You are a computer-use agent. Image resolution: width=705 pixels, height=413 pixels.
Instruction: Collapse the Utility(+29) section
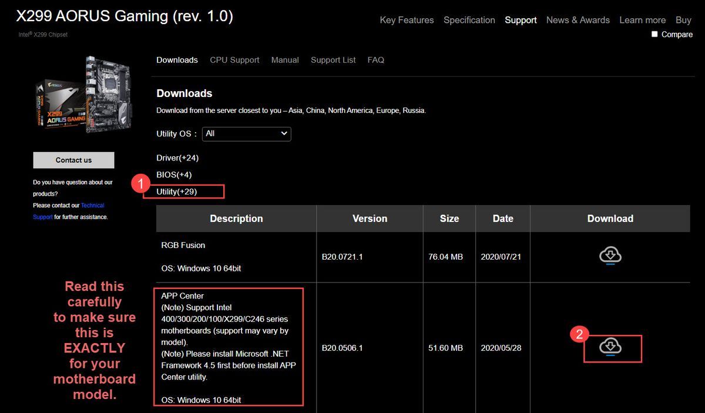click(176, 192)
